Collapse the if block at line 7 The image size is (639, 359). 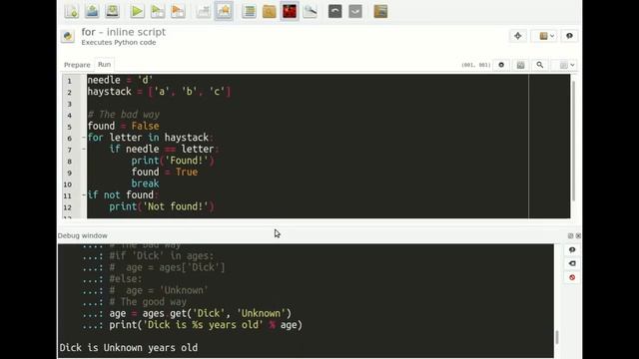click(84, 149)
